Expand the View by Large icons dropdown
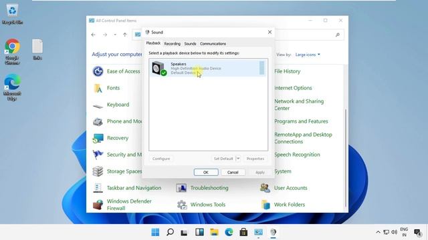Viewport: 428px width, 240px height. (308, 55)
